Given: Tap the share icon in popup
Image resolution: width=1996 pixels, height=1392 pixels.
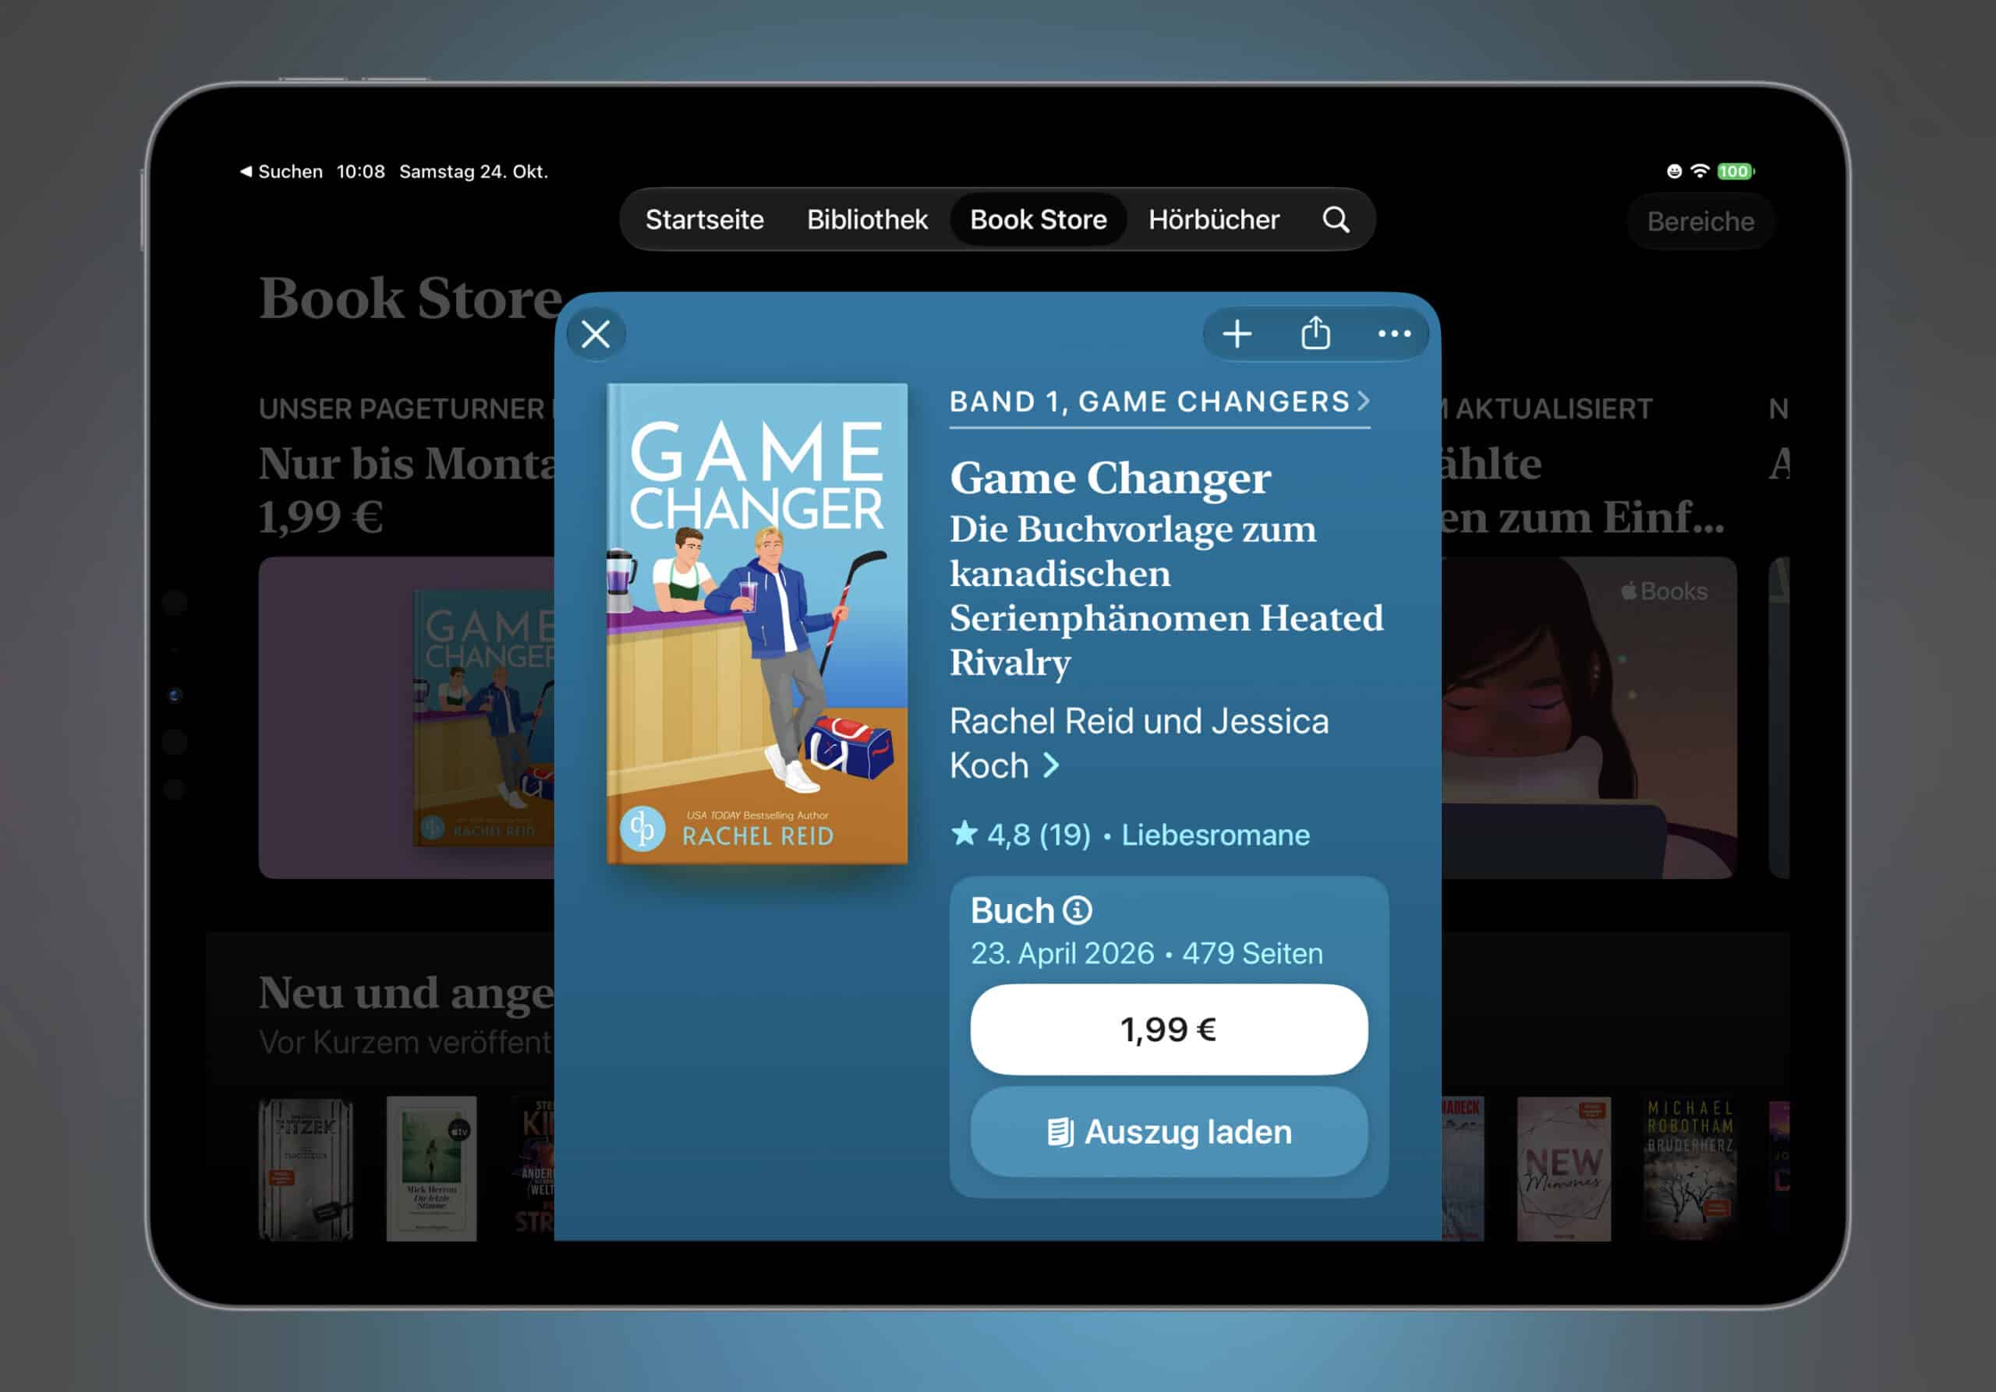Looking at the screenshot, I should (x=1315, y=334).
